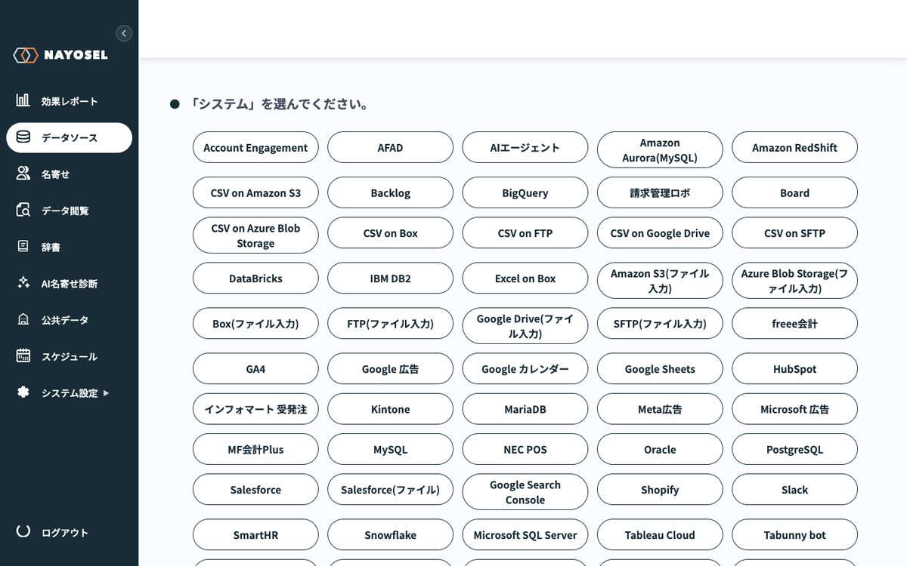Select CSV on SFTP
907x566 pixels.
click(794, 233)
